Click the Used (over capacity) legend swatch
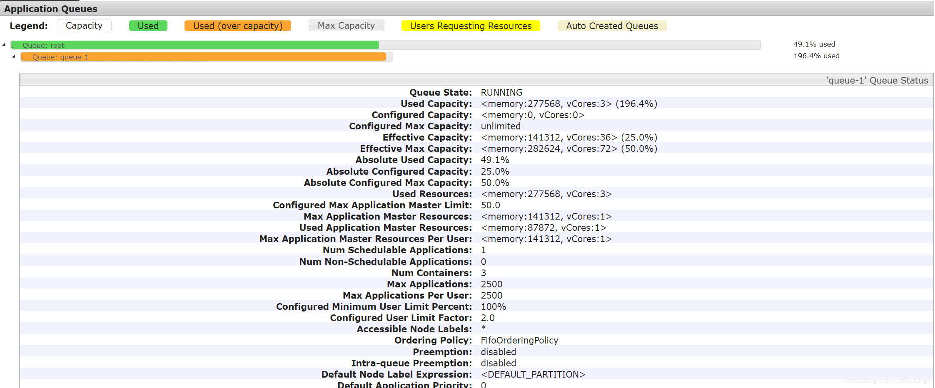 [x=237, y=26]
